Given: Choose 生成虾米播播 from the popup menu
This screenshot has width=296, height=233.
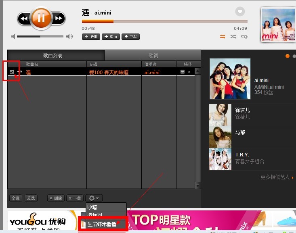Looking at the screenshot, I should [x=103, y=224].
